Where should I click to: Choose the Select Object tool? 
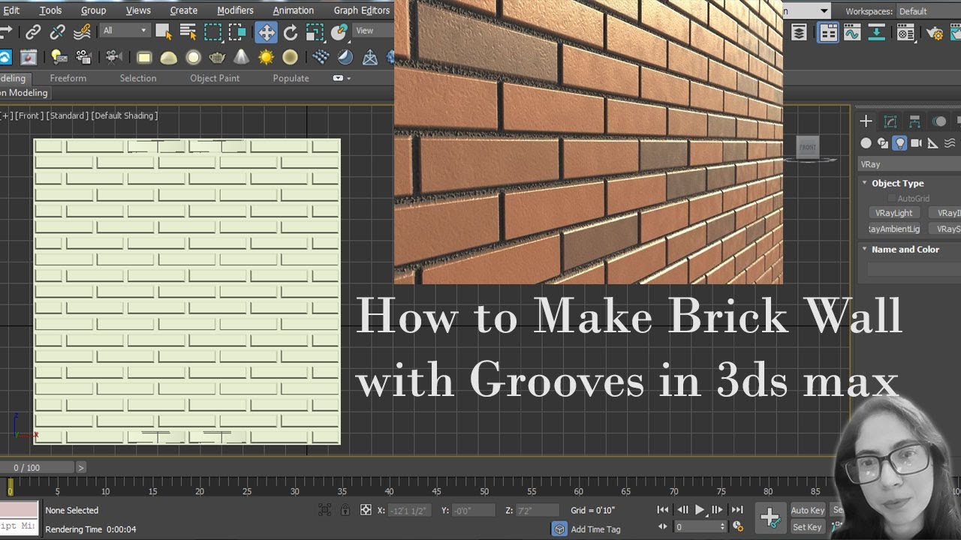163,31
